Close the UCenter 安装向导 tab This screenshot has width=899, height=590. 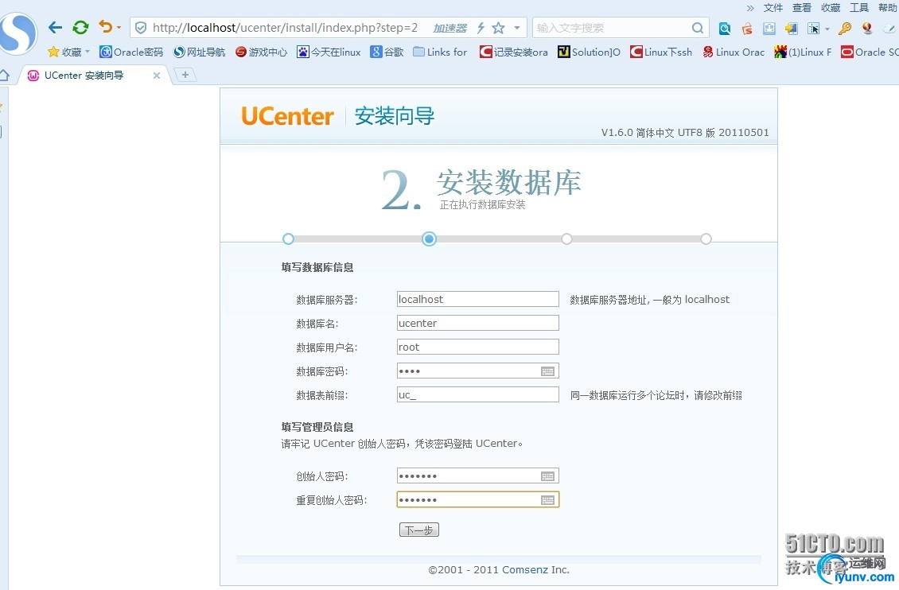[x=157, y=75]
